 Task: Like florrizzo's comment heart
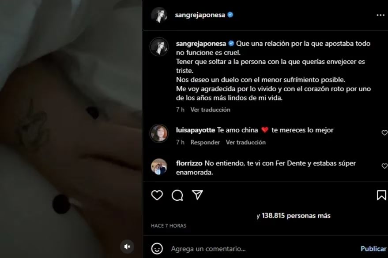(x=384, y=166)
